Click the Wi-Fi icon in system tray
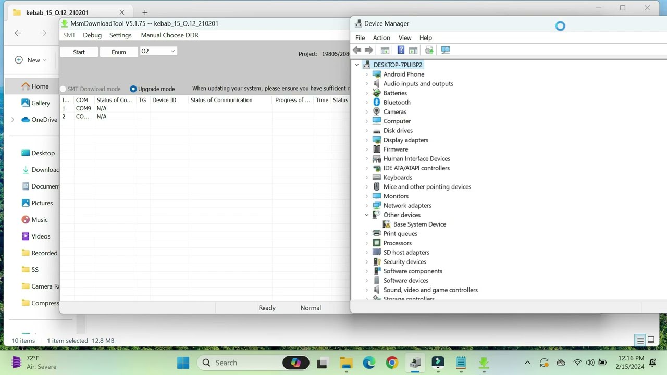The height and width of the screenshot is (375, 667). [577, 362]
